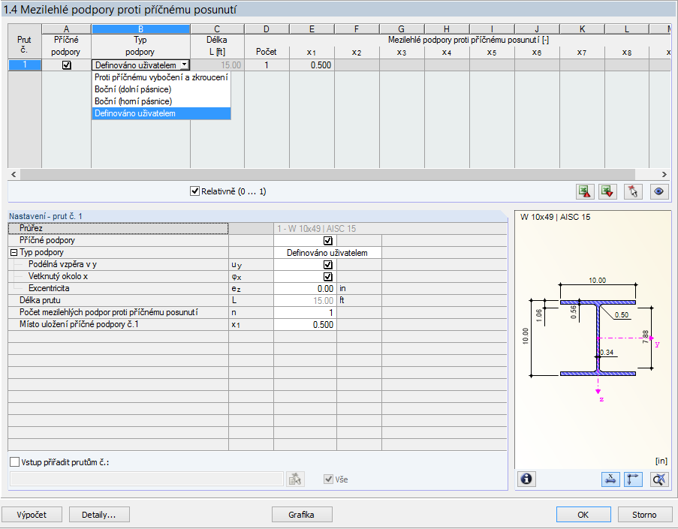Click the table scroll left arrow

(x=14, y=175)
